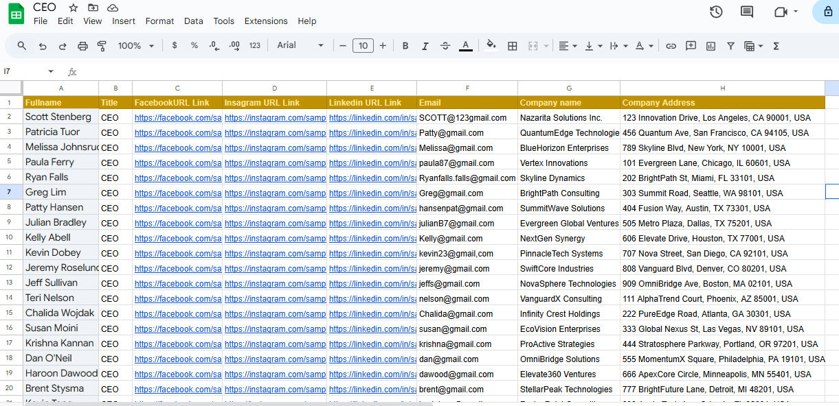Click the Functions sigma icon
The image size is (839, 406).
click(x=776, y=46)
